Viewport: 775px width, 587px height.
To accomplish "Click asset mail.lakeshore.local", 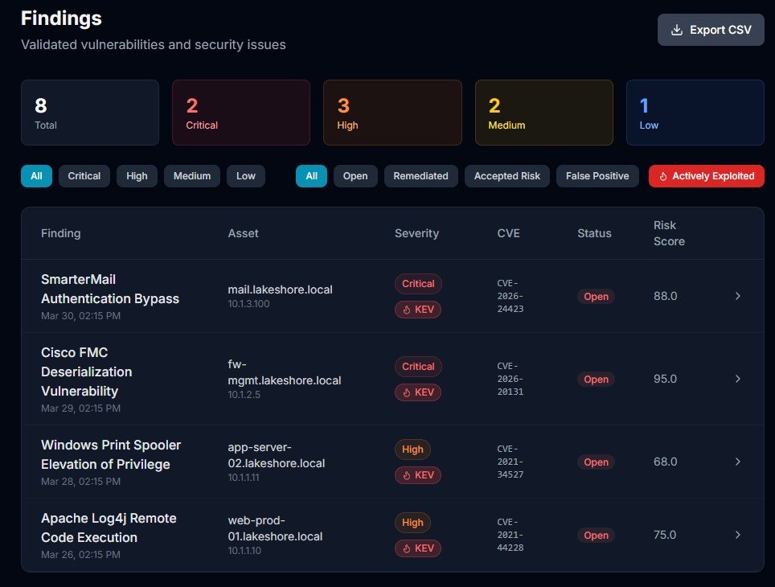I will (281, 289).
